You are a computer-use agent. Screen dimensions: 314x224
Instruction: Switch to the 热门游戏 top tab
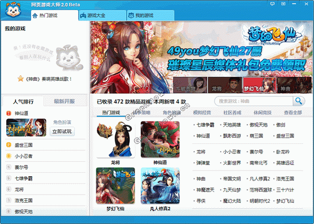[54, 15]
